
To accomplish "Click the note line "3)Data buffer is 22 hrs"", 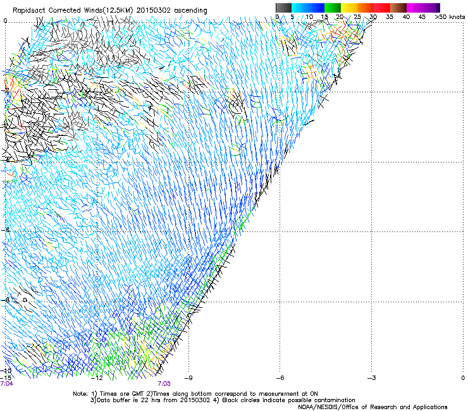I will (x=223, y=400).
